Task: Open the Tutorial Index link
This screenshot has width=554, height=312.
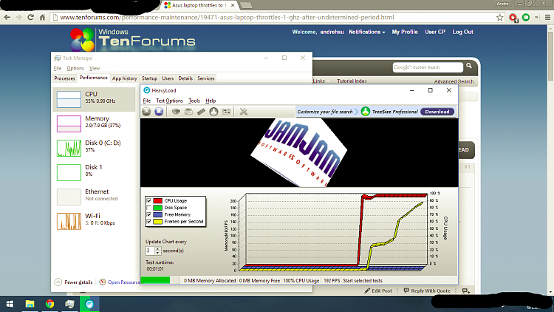Action: click(352, 81)
